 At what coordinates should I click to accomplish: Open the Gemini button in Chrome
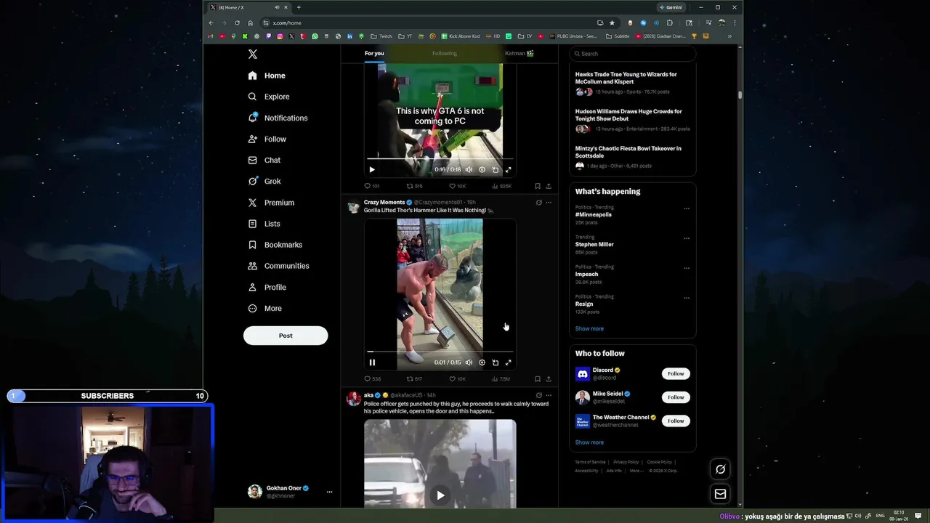(671, 7)
